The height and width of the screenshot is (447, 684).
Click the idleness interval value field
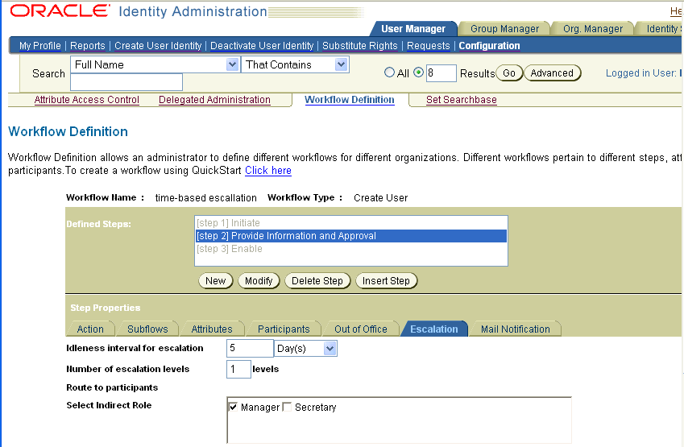click(250, 349)
